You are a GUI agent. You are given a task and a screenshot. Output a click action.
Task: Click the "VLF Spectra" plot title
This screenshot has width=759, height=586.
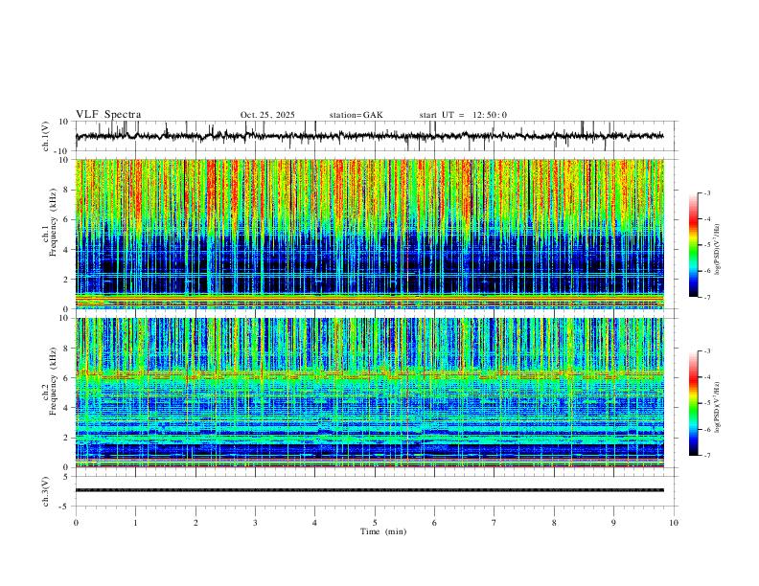coord(108,115)
